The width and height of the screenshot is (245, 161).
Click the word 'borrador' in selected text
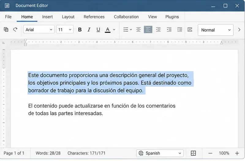[39, 90]
